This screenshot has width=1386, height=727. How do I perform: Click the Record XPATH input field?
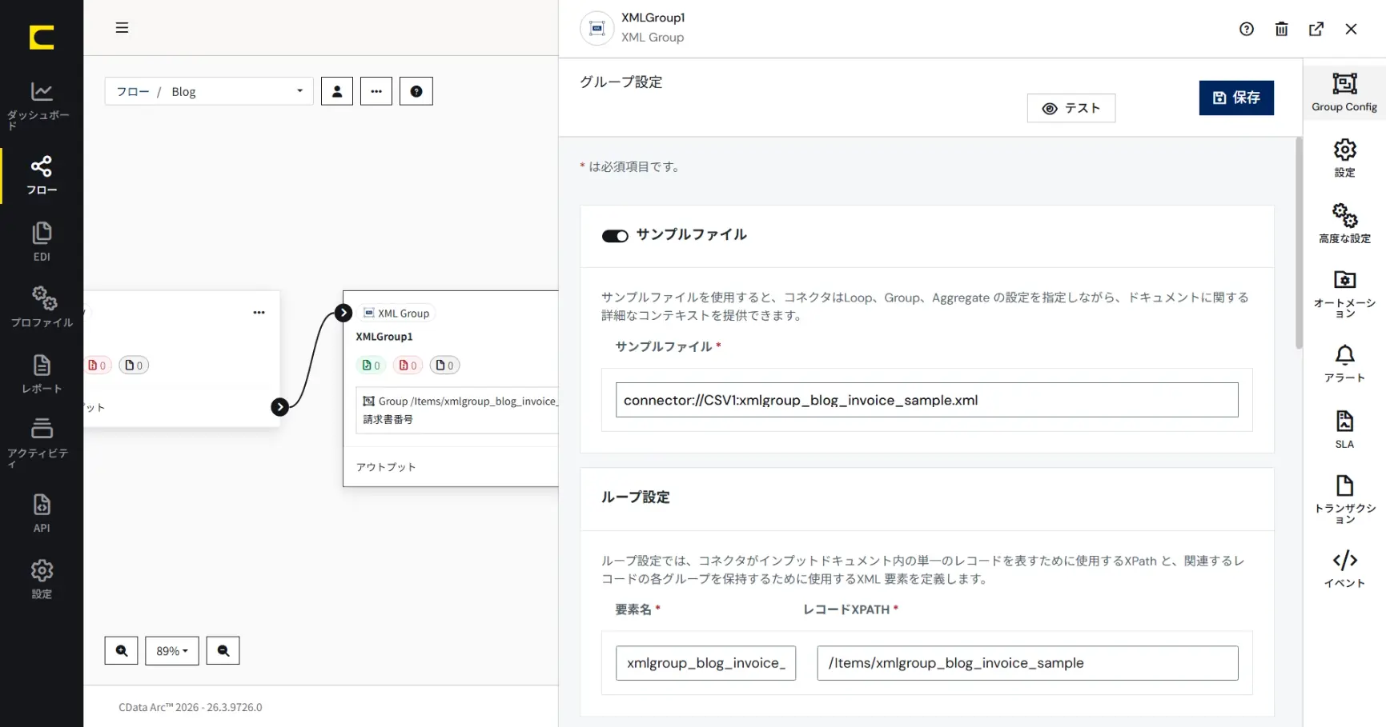(1027, 663)
